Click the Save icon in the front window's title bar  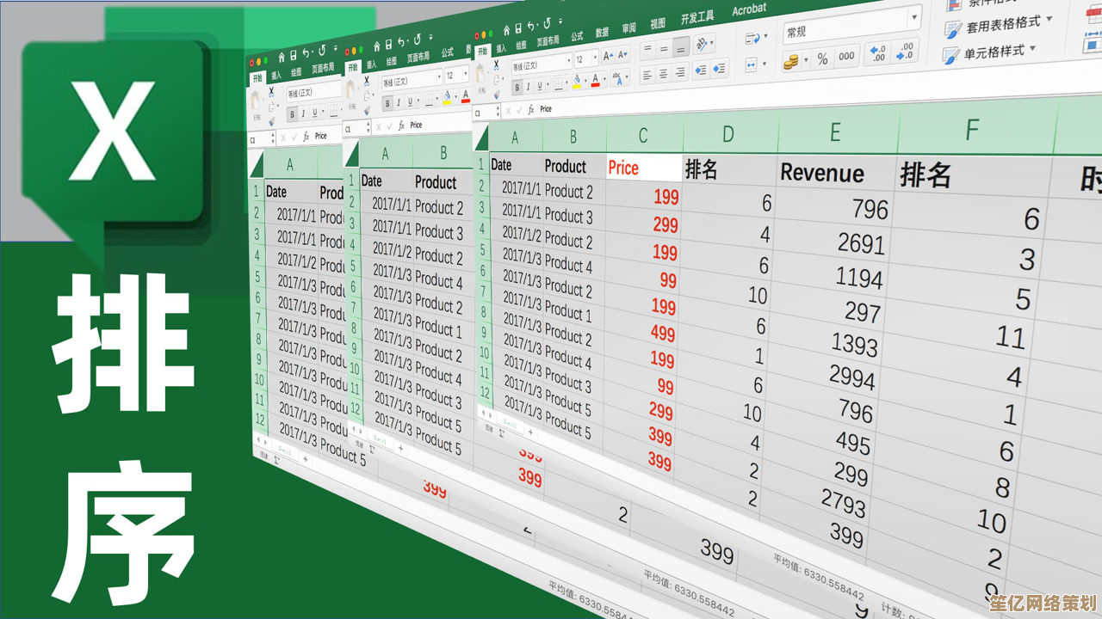pos(518,28)
